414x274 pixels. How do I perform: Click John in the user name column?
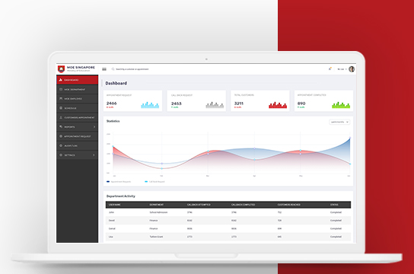pos(111,212)
